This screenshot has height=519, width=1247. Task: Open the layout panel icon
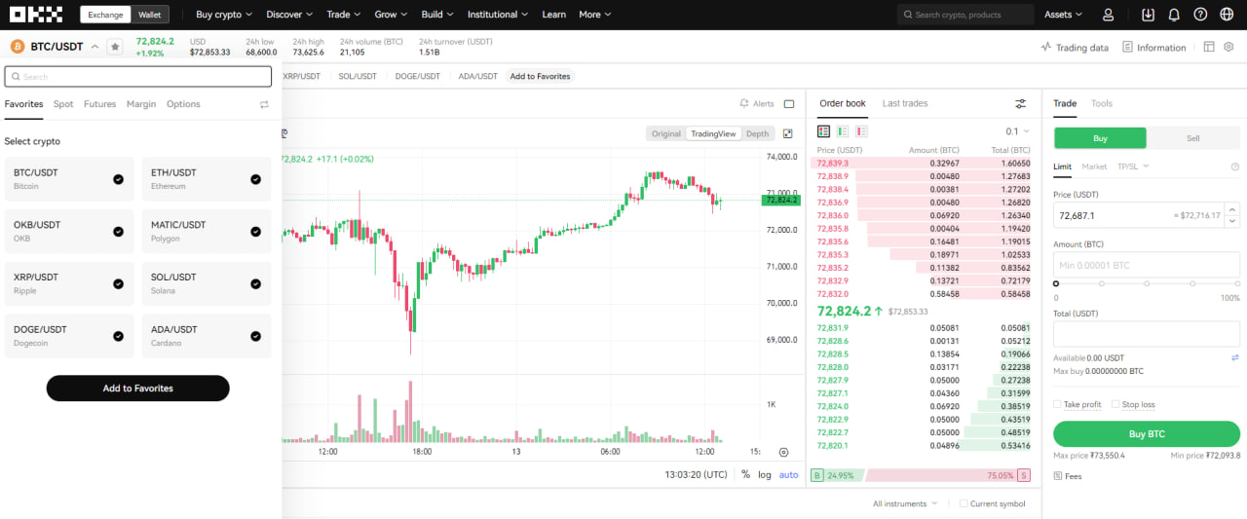1209,47
